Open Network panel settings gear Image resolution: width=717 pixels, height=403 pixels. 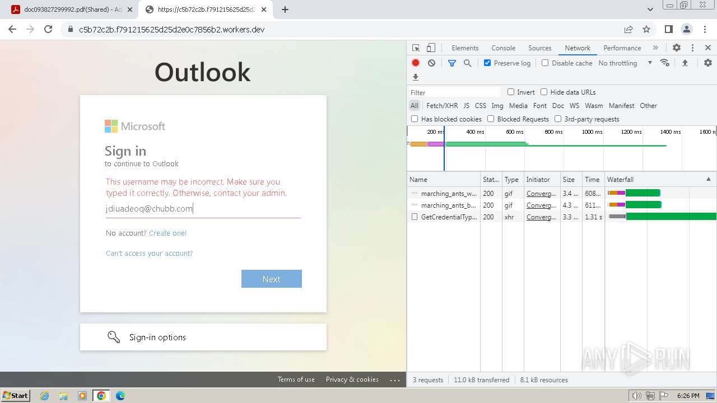coord(708,63)
